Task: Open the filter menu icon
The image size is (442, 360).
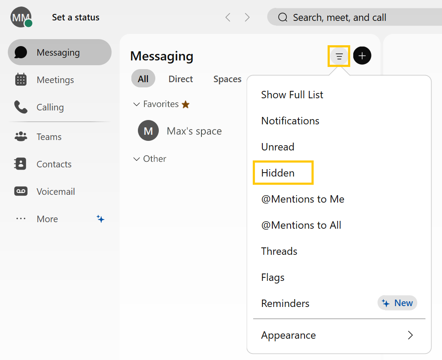Action: click(x=339, y=56)
